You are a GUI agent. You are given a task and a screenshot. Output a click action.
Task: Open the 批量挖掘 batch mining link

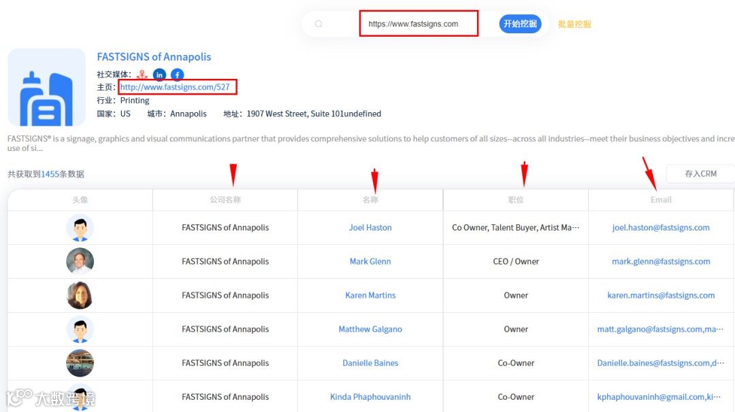tap(574, 24)
